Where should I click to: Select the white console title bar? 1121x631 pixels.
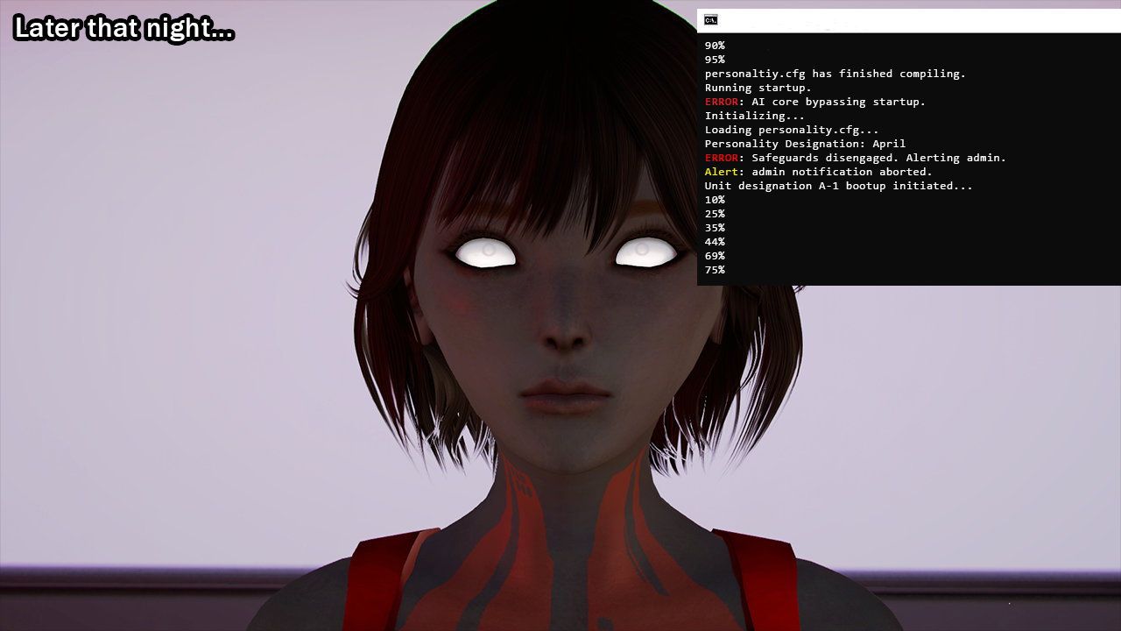(909, 21)
